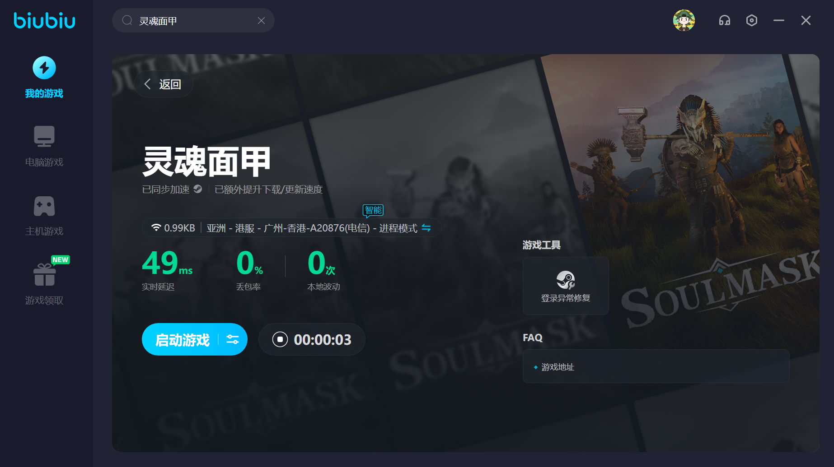Viewport: 834px width, 467px height.
Task: Stop acceleration with the timer stop button
Action: (x=280, y=339)
